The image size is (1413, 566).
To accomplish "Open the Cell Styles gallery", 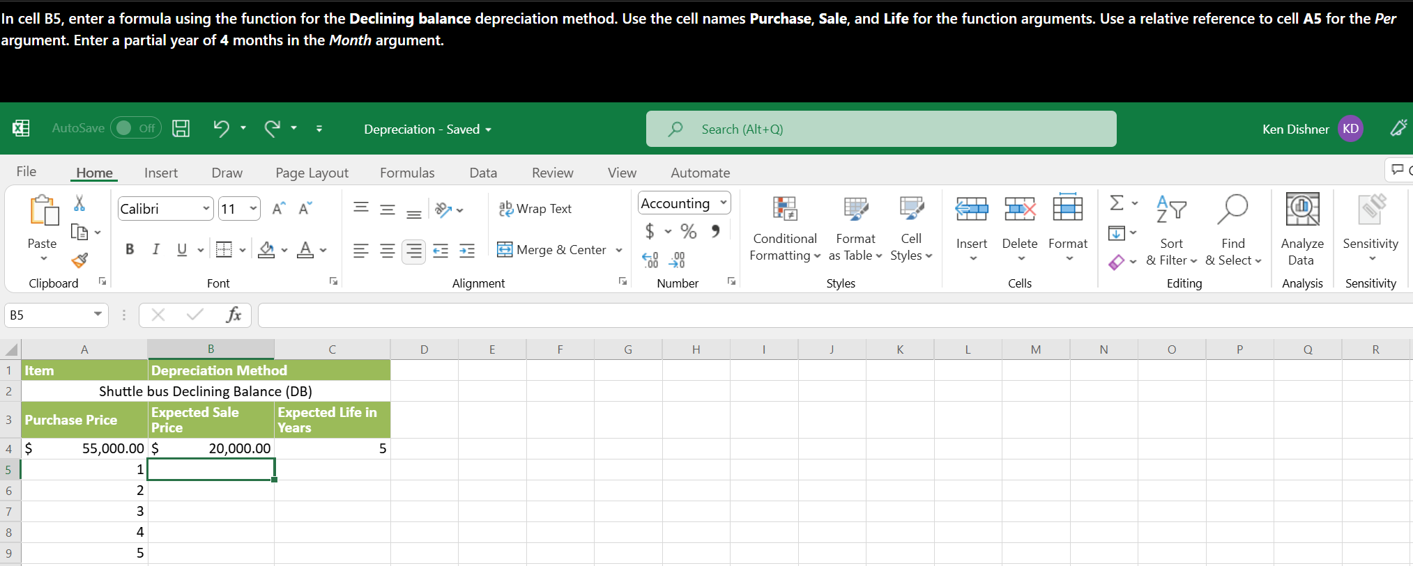I will click(911, 230).
